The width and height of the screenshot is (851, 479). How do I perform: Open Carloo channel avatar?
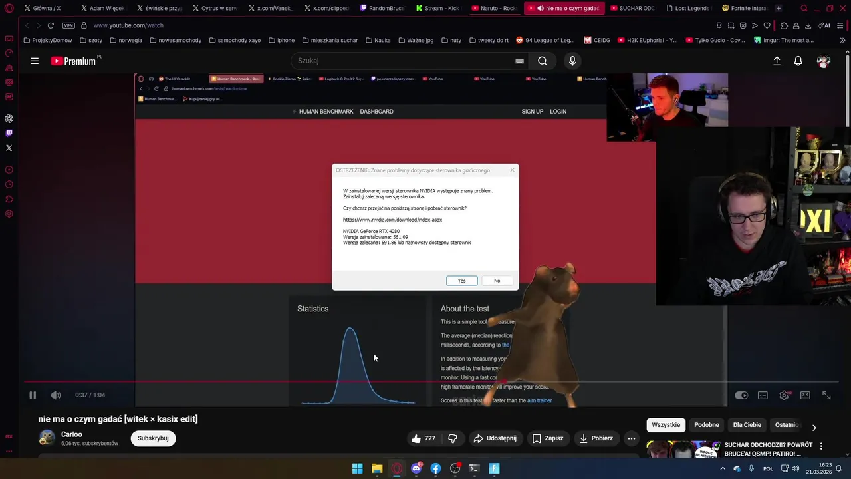pos(47,438)
